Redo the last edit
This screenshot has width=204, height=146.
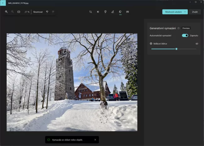point(53,12)
